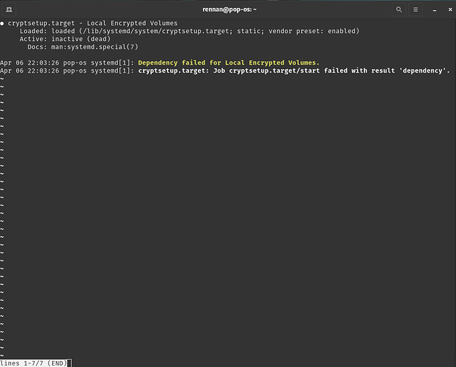Click first 'Apr 06 22:03:26' timestamp
Image resolution: width=456 pixels, height=367 pixels.
click(x=29, y=62)
